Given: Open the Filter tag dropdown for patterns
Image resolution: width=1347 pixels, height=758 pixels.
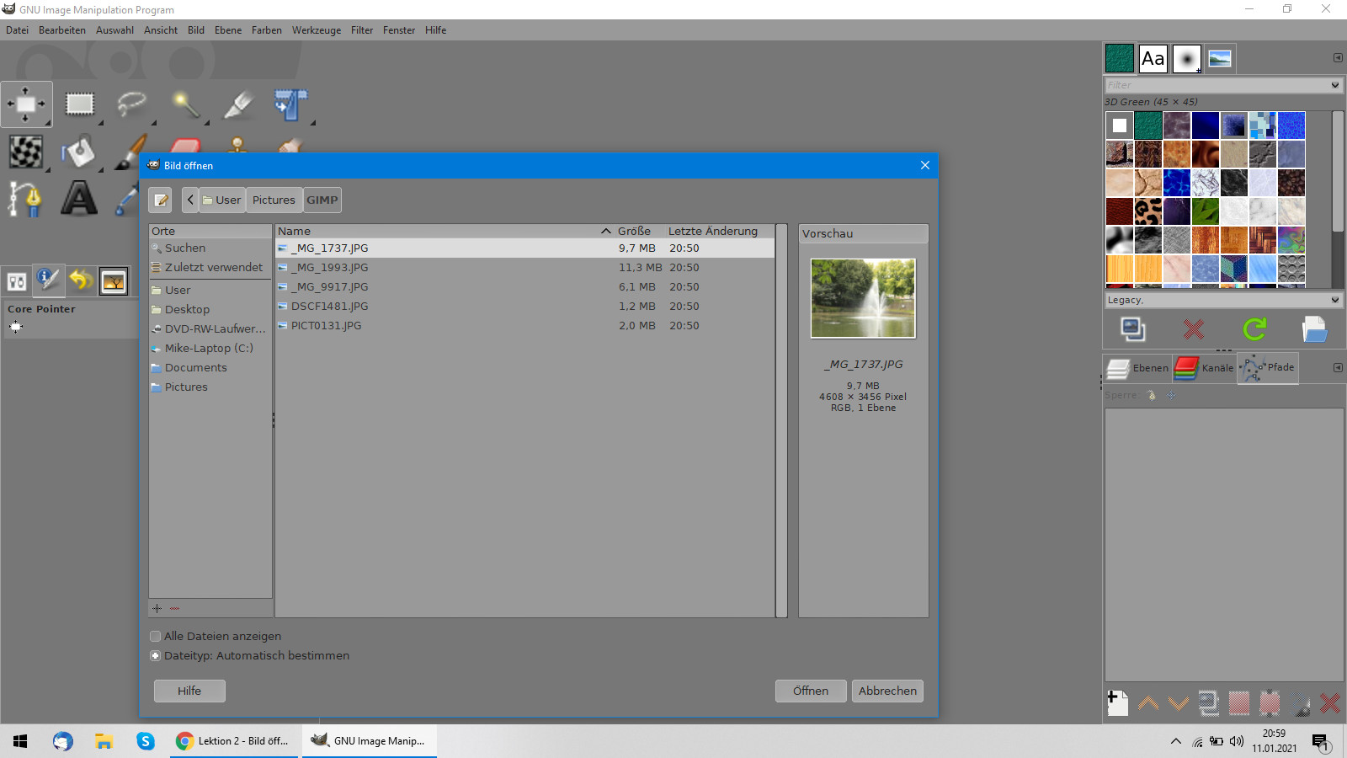Looking at the screenshot, I should coord(1335,85).
